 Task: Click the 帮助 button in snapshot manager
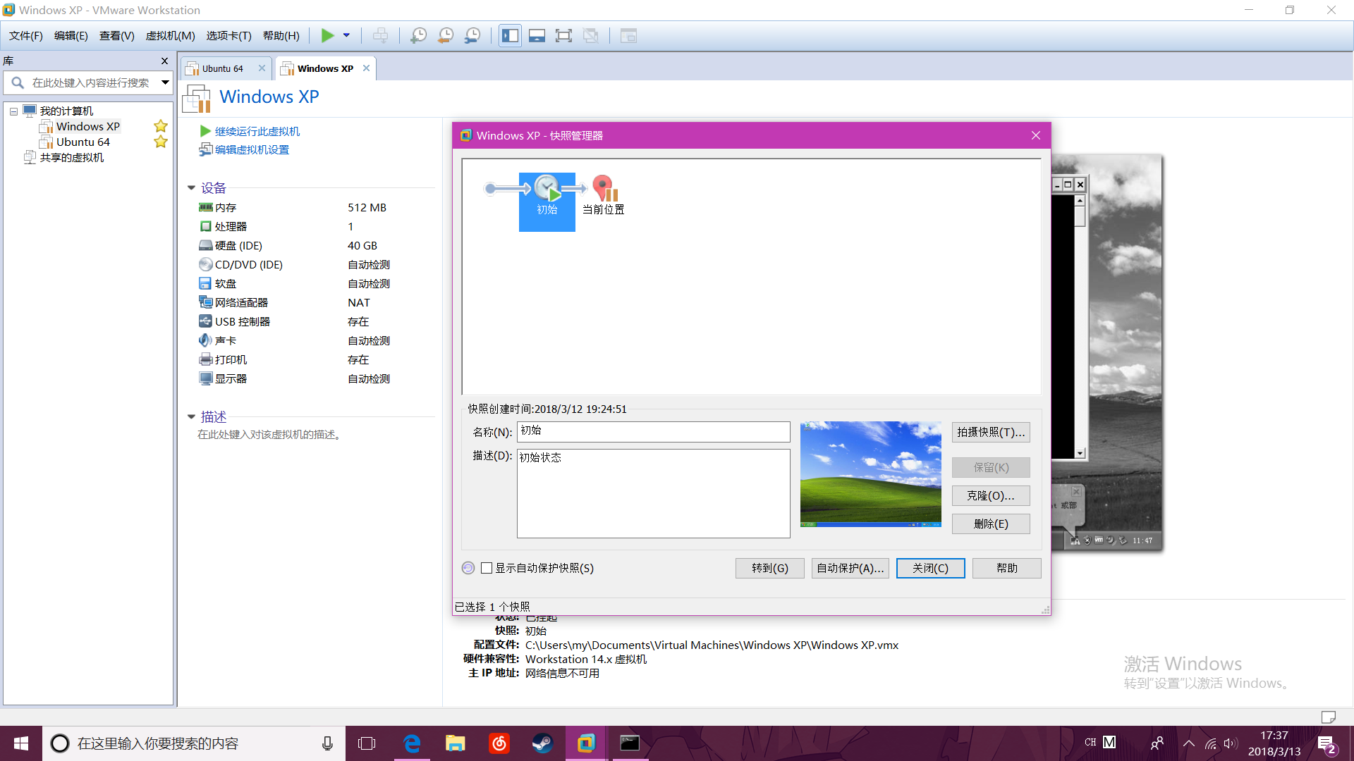(1007, 568)
